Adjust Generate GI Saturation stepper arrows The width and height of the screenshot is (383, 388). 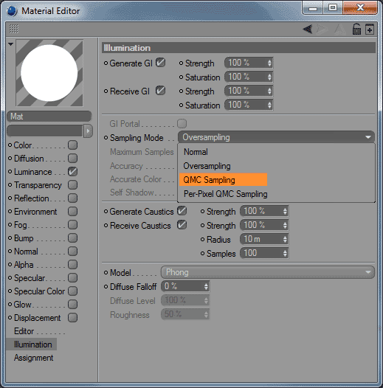click(x=269, y=77)
